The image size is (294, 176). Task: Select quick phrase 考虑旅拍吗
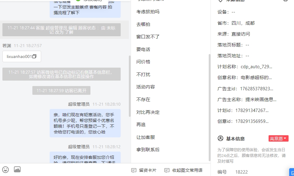pyautogui.click(x=148, y=11)
